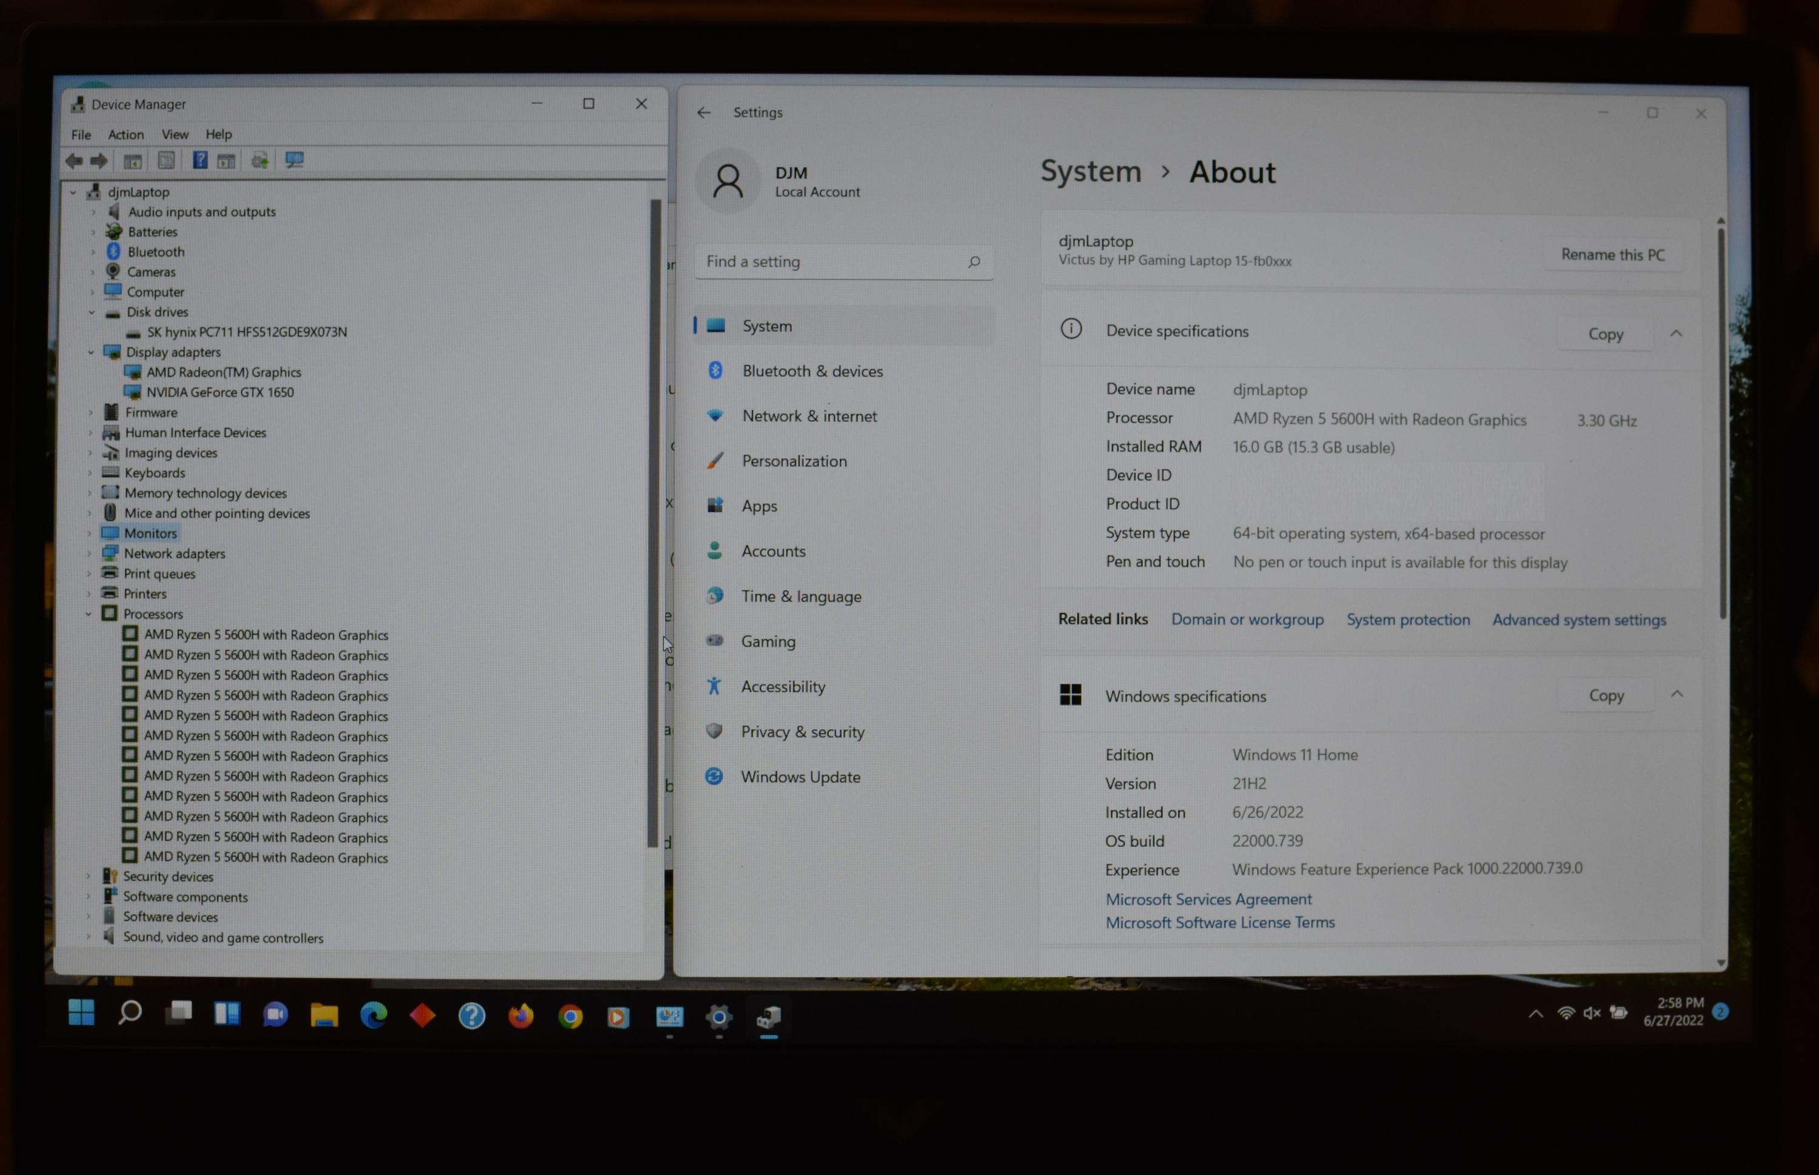Click the blue Help toolbar icon
The height and width of the screenshot is (1175, 1819).
coord(199,160)
